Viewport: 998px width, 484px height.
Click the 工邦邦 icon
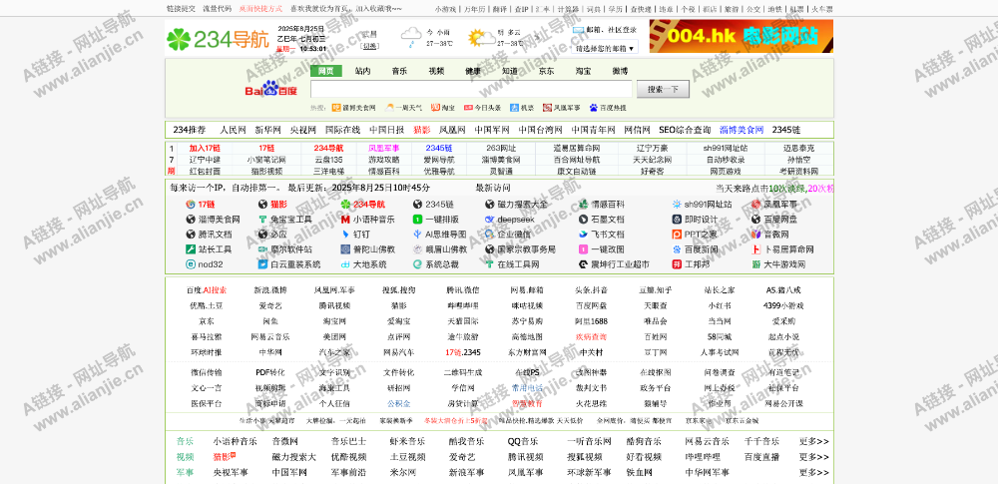tap(677, 263)
